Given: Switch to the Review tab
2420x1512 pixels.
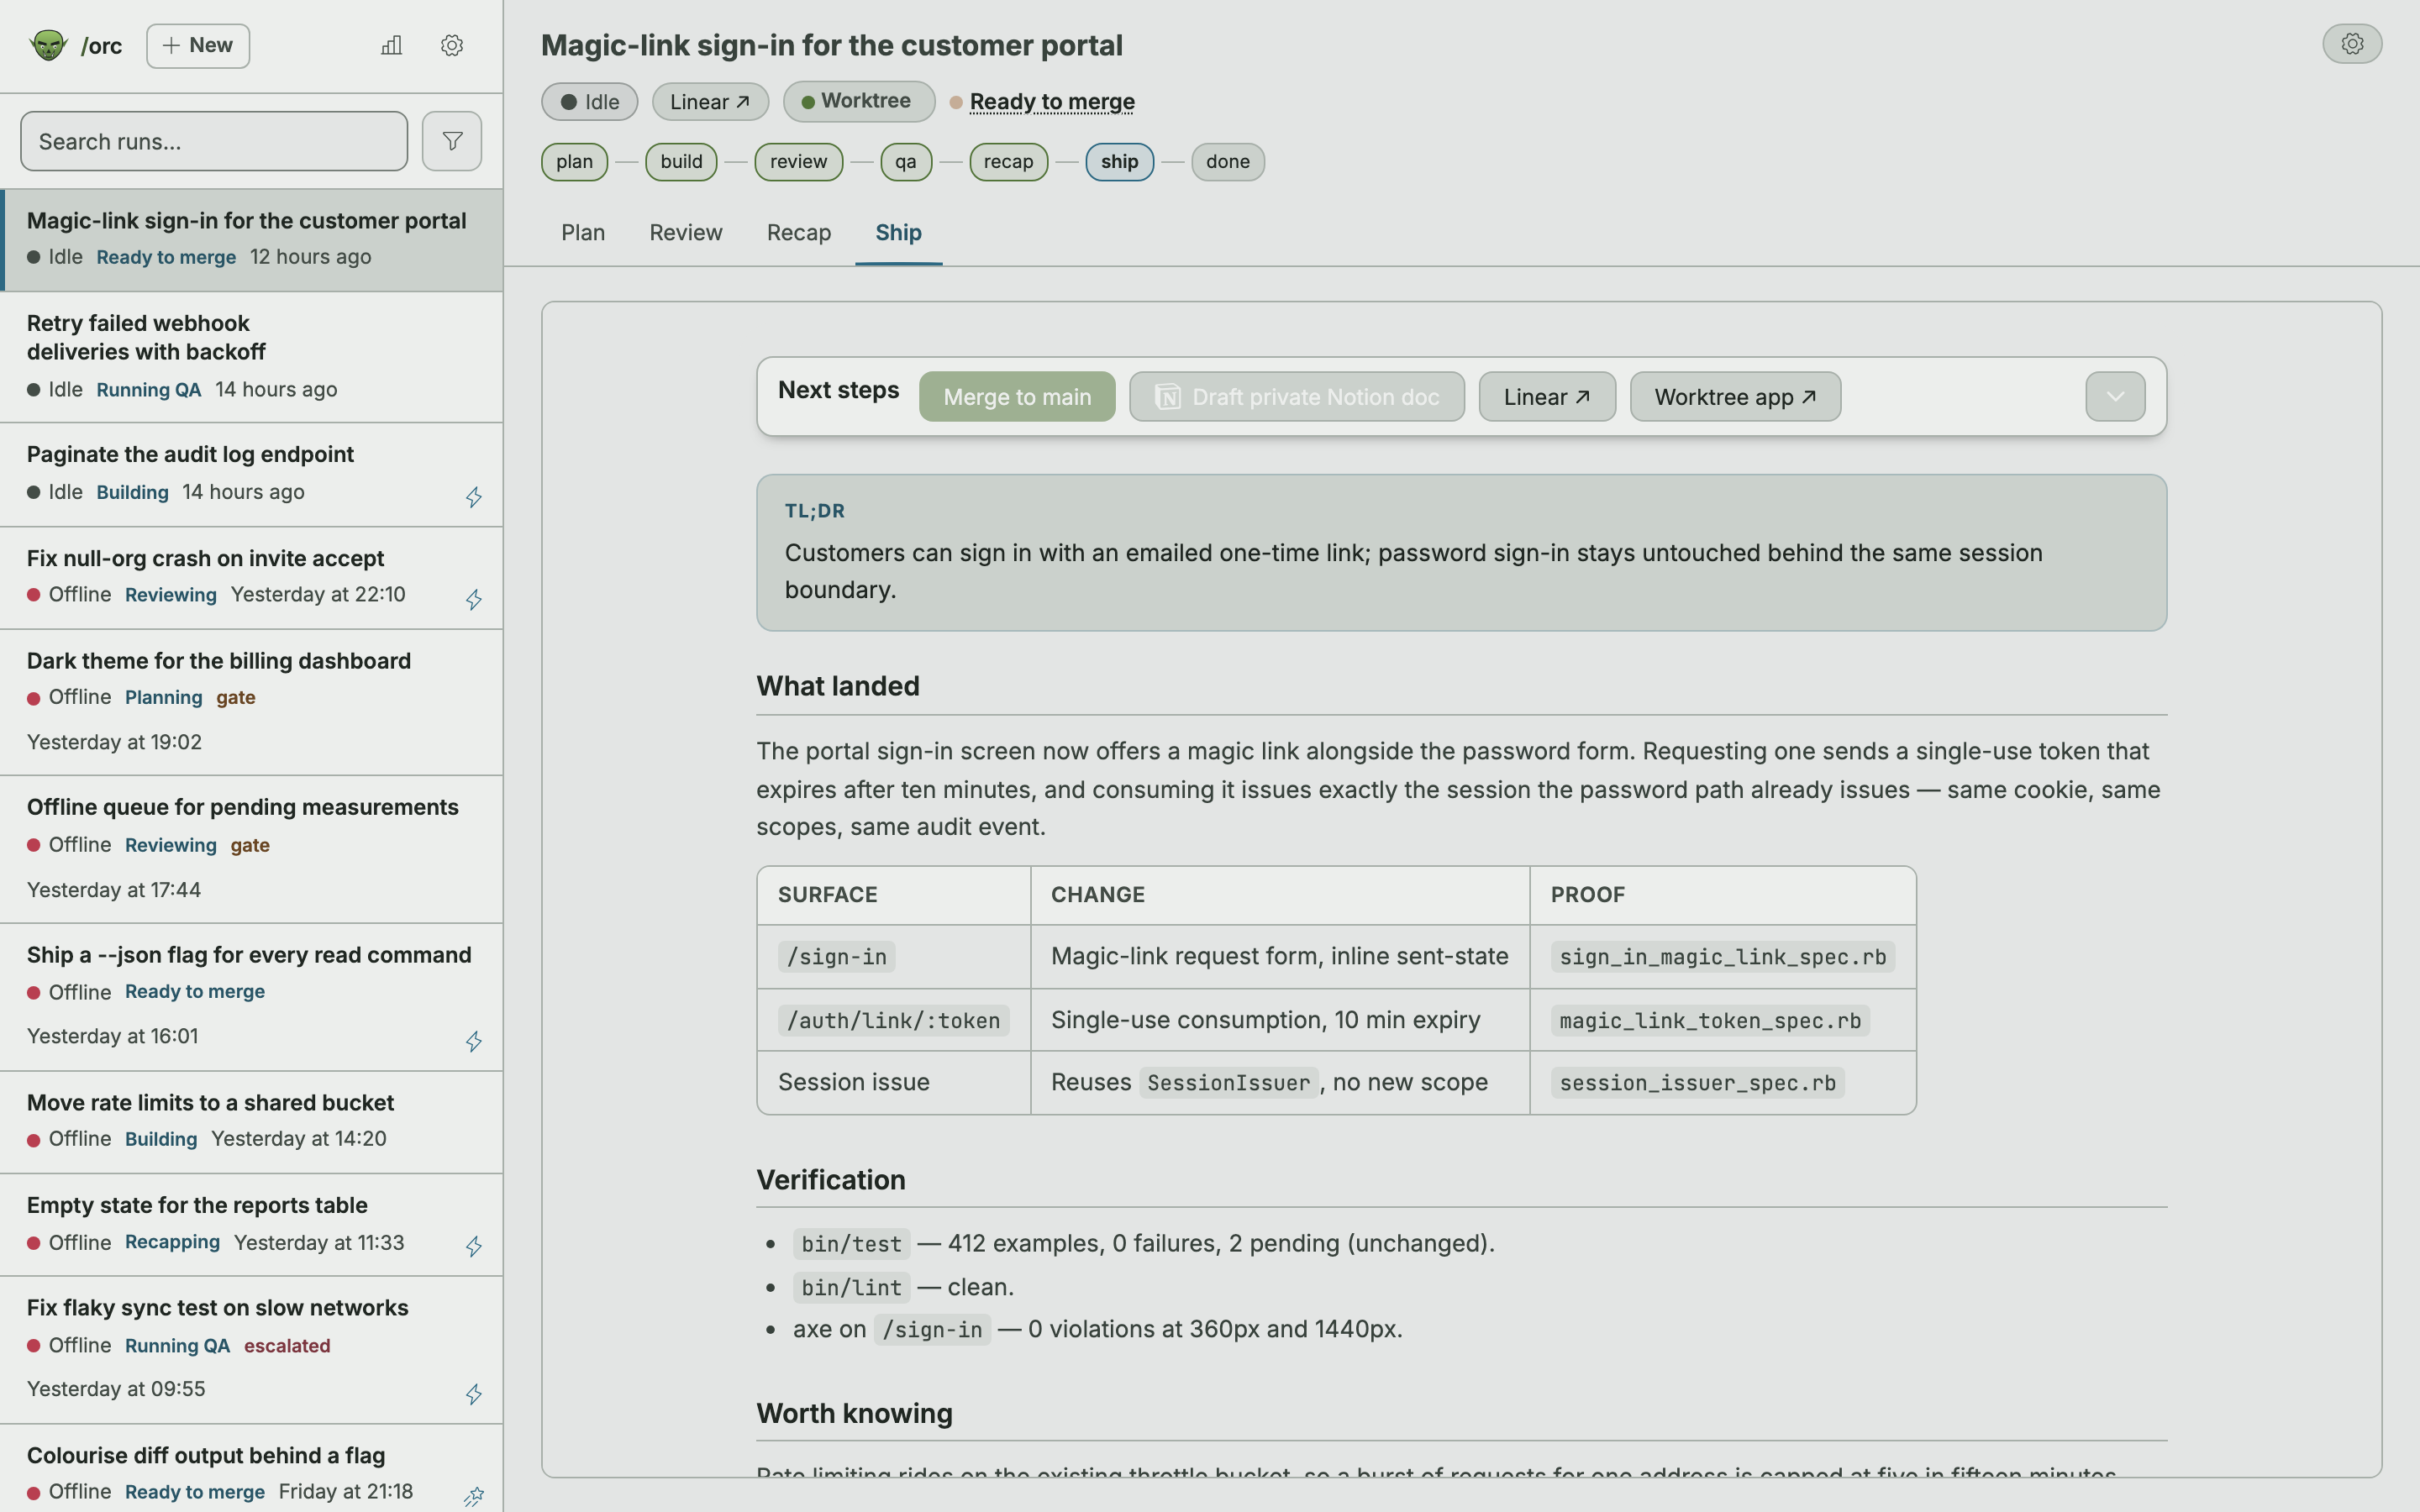Looking at the screenshot, I should (x=685, y=232).
